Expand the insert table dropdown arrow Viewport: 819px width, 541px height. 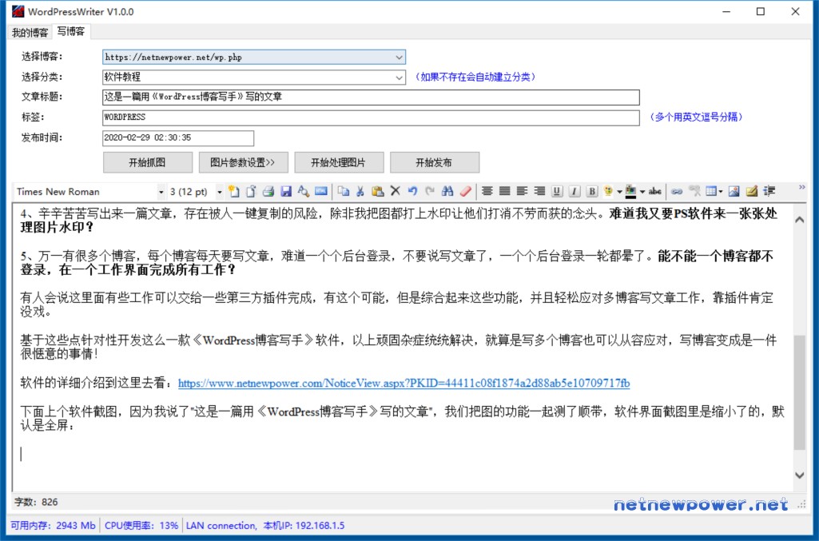[721, 192]
